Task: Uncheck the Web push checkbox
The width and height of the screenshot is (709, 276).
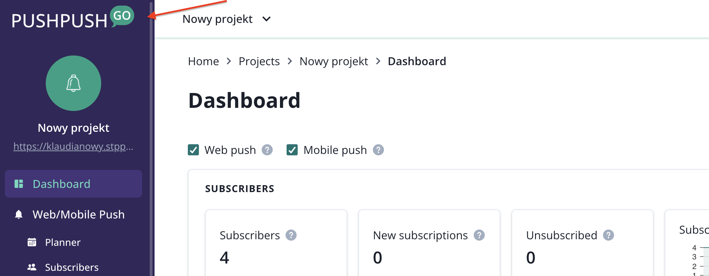Action: [193, 150]
